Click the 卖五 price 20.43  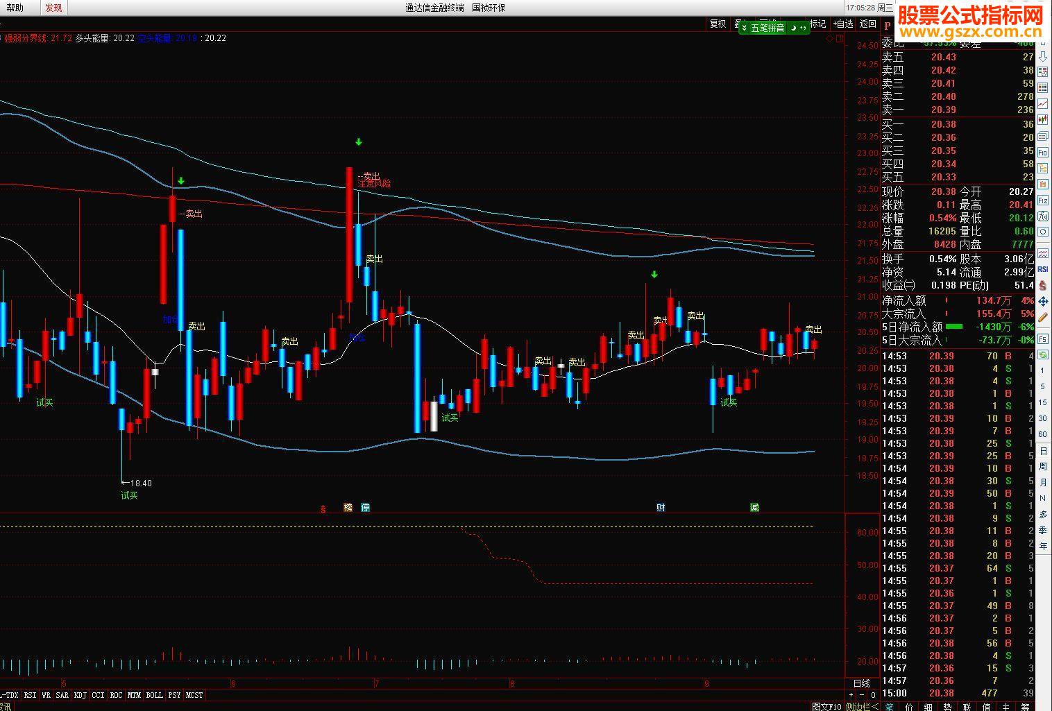click(x=944, y=57)
